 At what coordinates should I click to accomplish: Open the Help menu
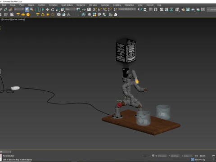tap(159, 5)
